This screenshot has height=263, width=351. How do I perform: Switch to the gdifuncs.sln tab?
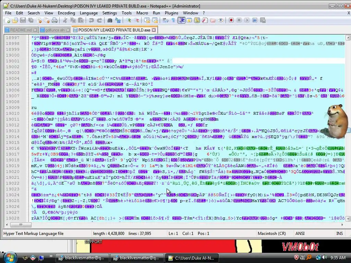coord(55,30)
